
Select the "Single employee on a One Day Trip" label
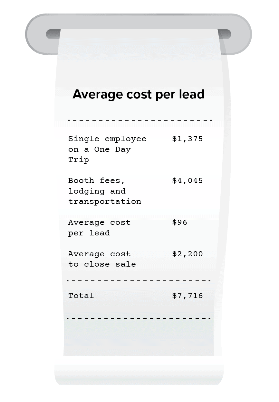pos(107,149)
